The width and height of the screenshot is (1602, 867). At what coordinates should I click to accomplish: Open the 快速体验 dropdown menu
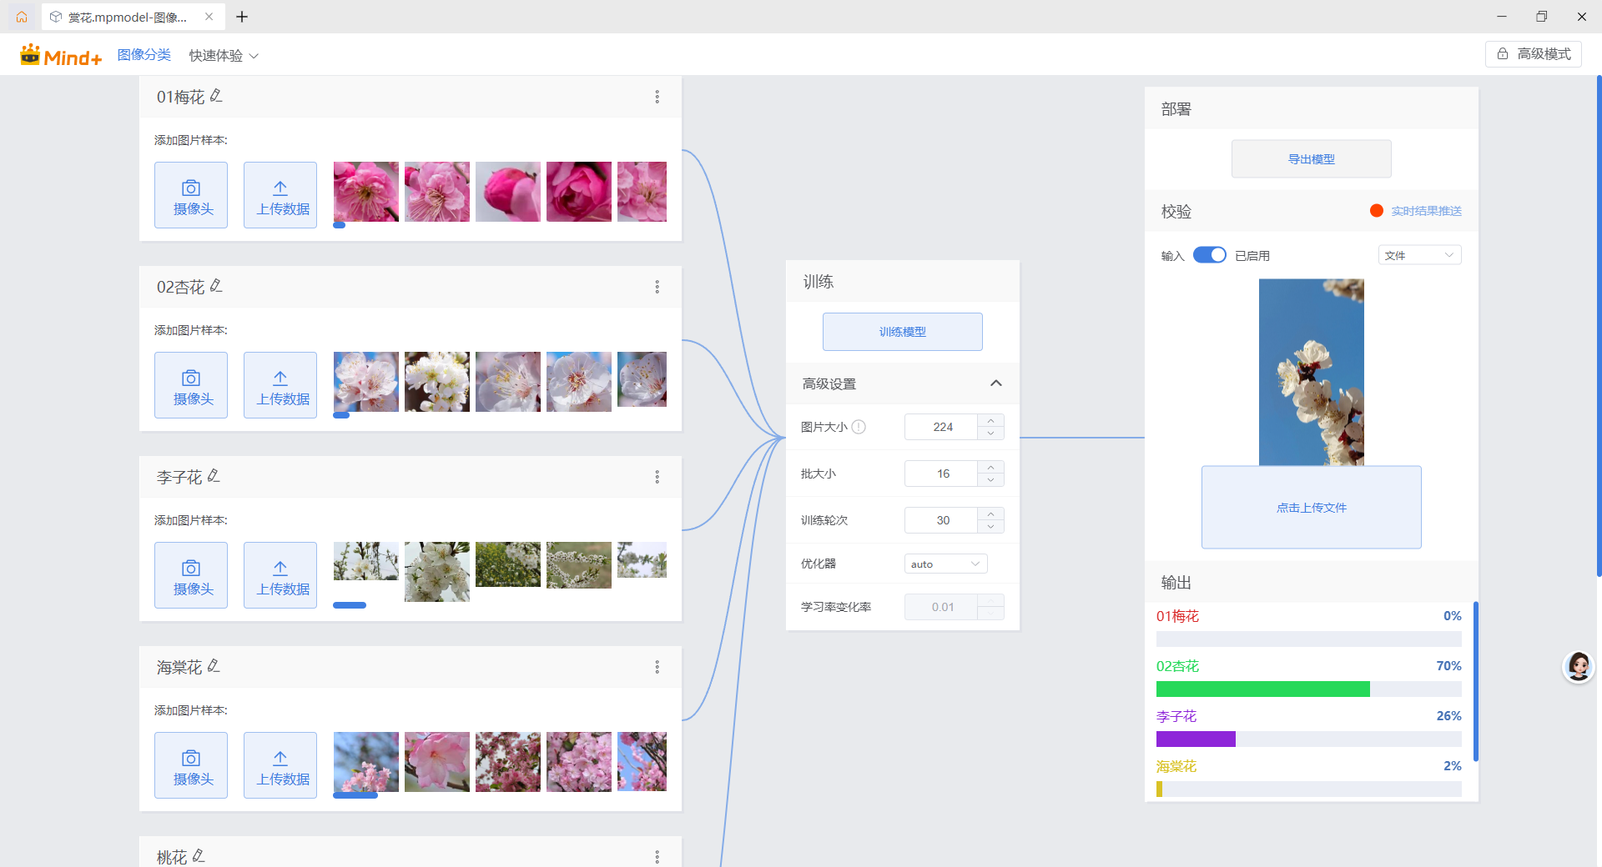pos(224,56)
